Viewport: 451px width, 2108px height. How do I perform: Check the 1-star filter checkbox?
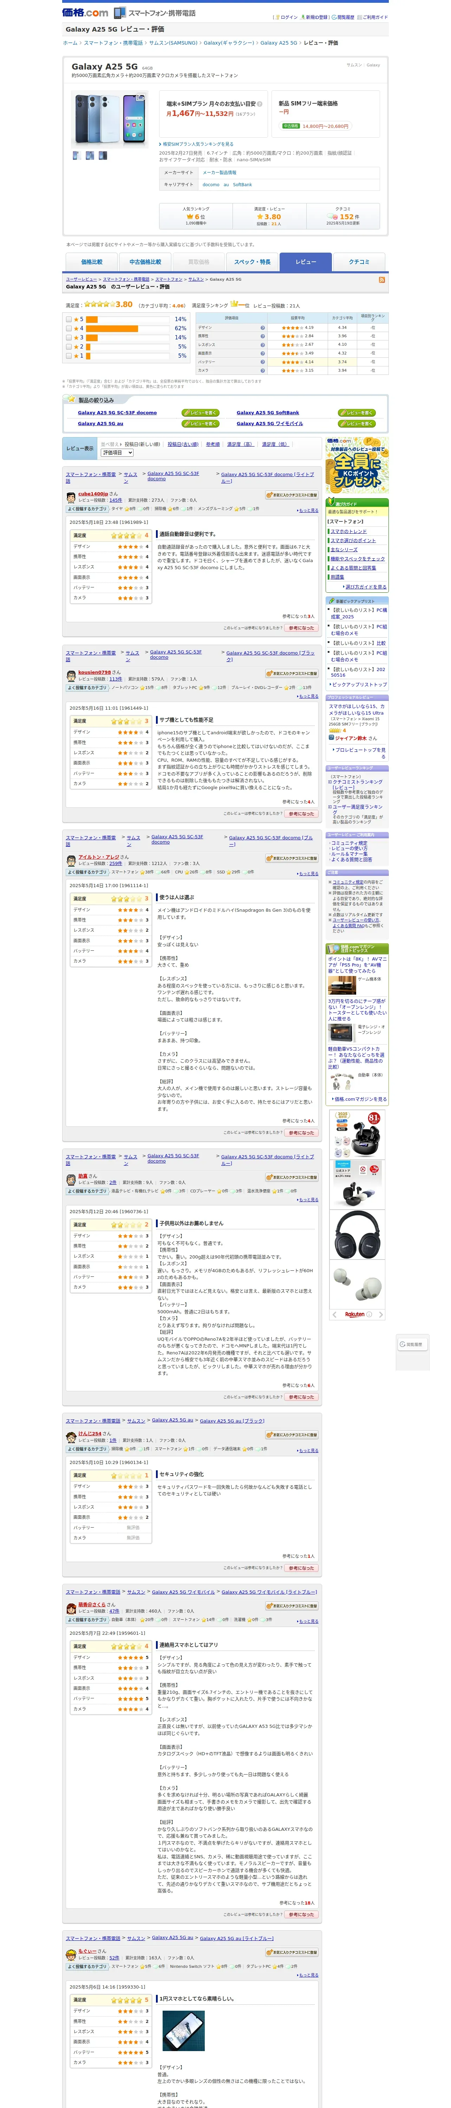click(x=69, y=356)
